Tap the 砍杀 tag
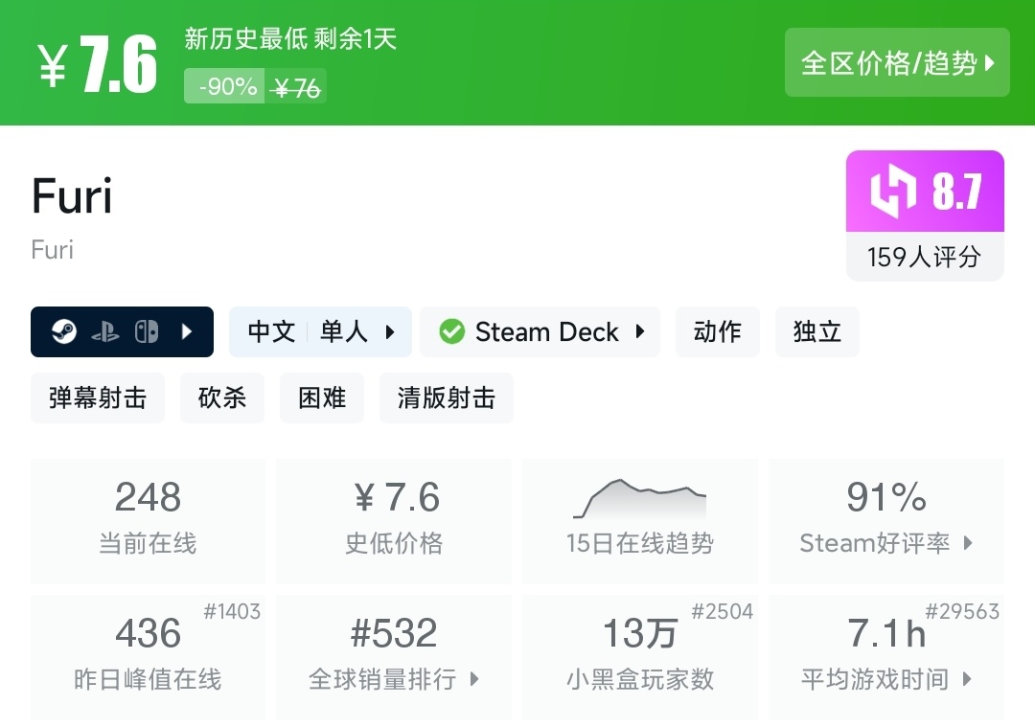The image size is (1035, 727). pos(222,398)
